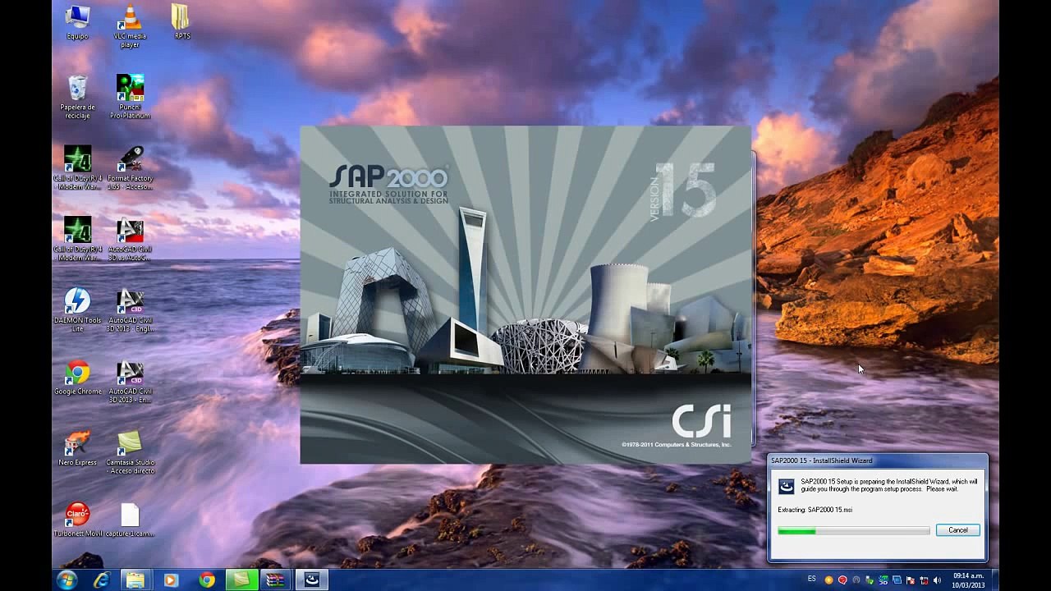Open Windows Media Player from the taskbar

(x=171, y=580)
